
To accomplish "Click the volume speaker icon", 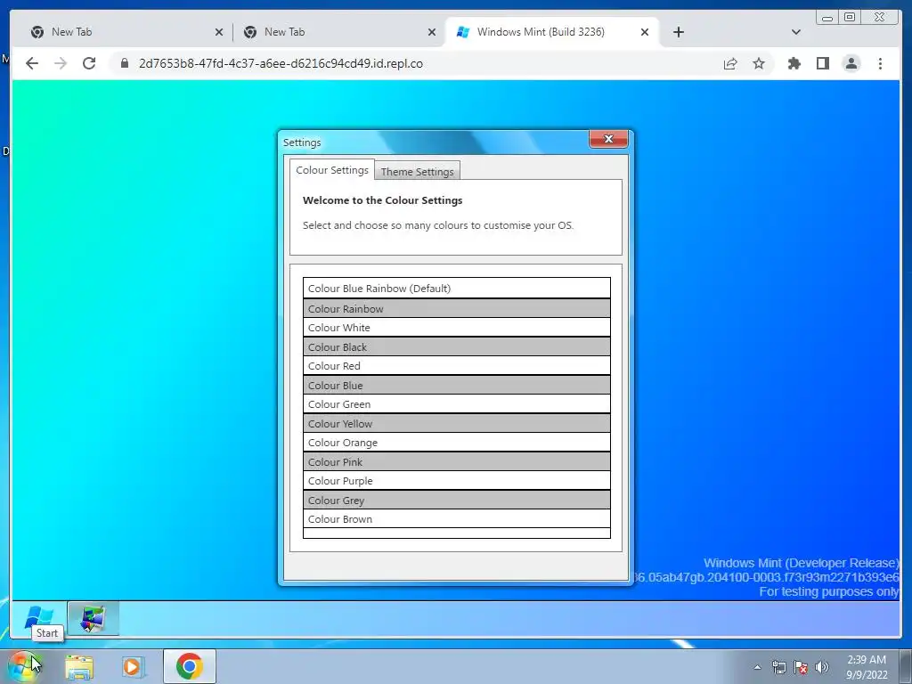I will pos(822,667).
